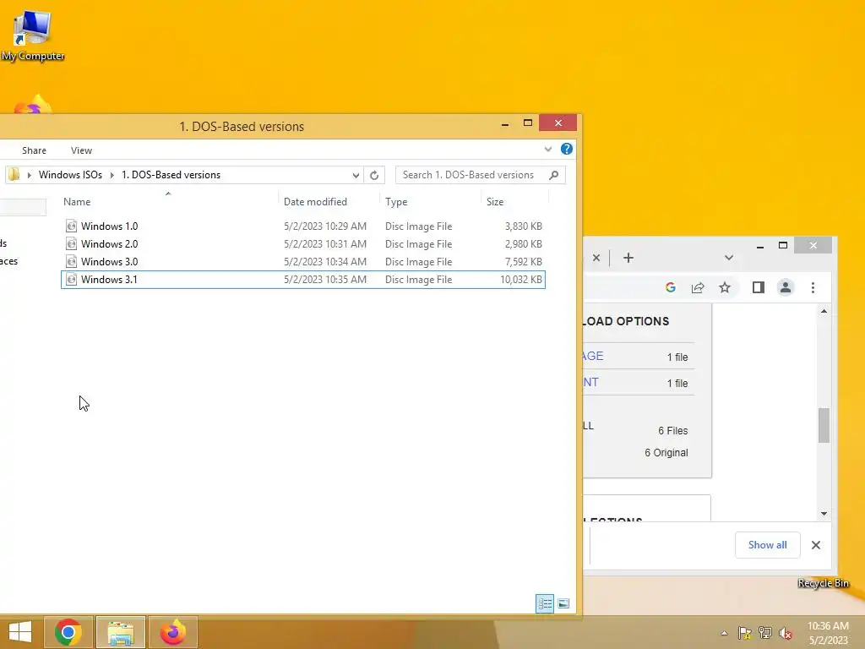Screen dimensions: 865x649
Task: Sort files by Type column
Action: (x=396, y=202)
